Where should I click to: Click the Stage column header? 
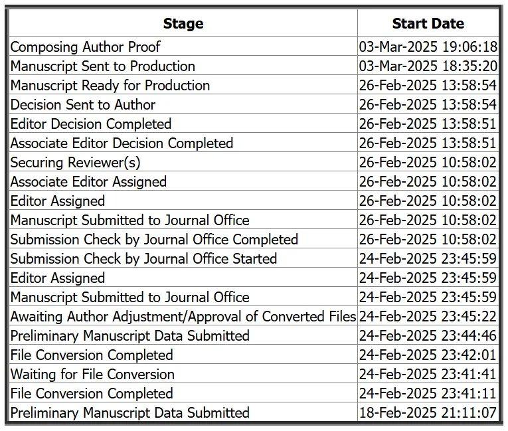point(183,24)
